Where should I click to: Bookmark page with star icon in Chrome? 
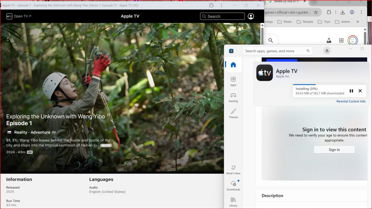[x=316, y=12]
